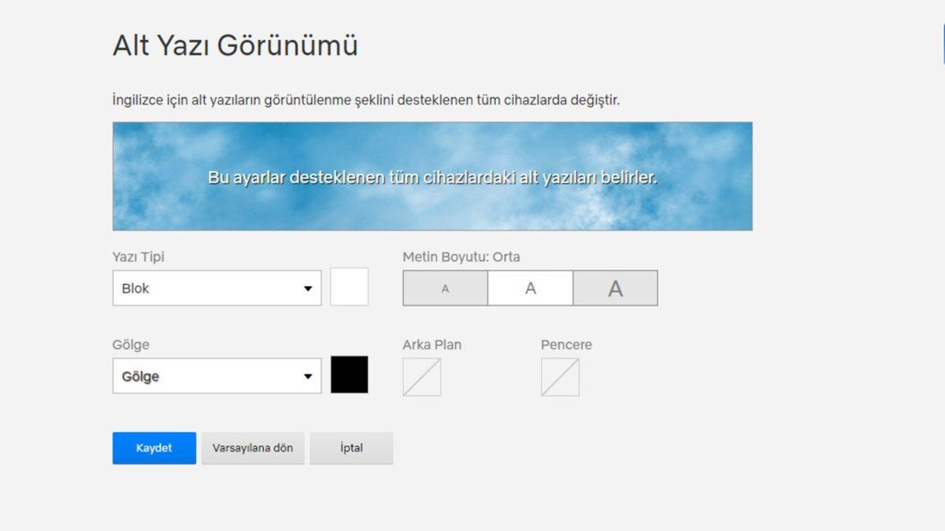This screenshot has height=531, width=945.
Task: Click the caret icon on the Yazı Tipi selector
Action: (x=310, y=288)
